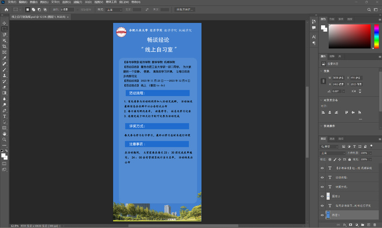Screen dimensions: 382x228
Task: Choose the Add to selection mode icon
Action: [x=34, y=10]
